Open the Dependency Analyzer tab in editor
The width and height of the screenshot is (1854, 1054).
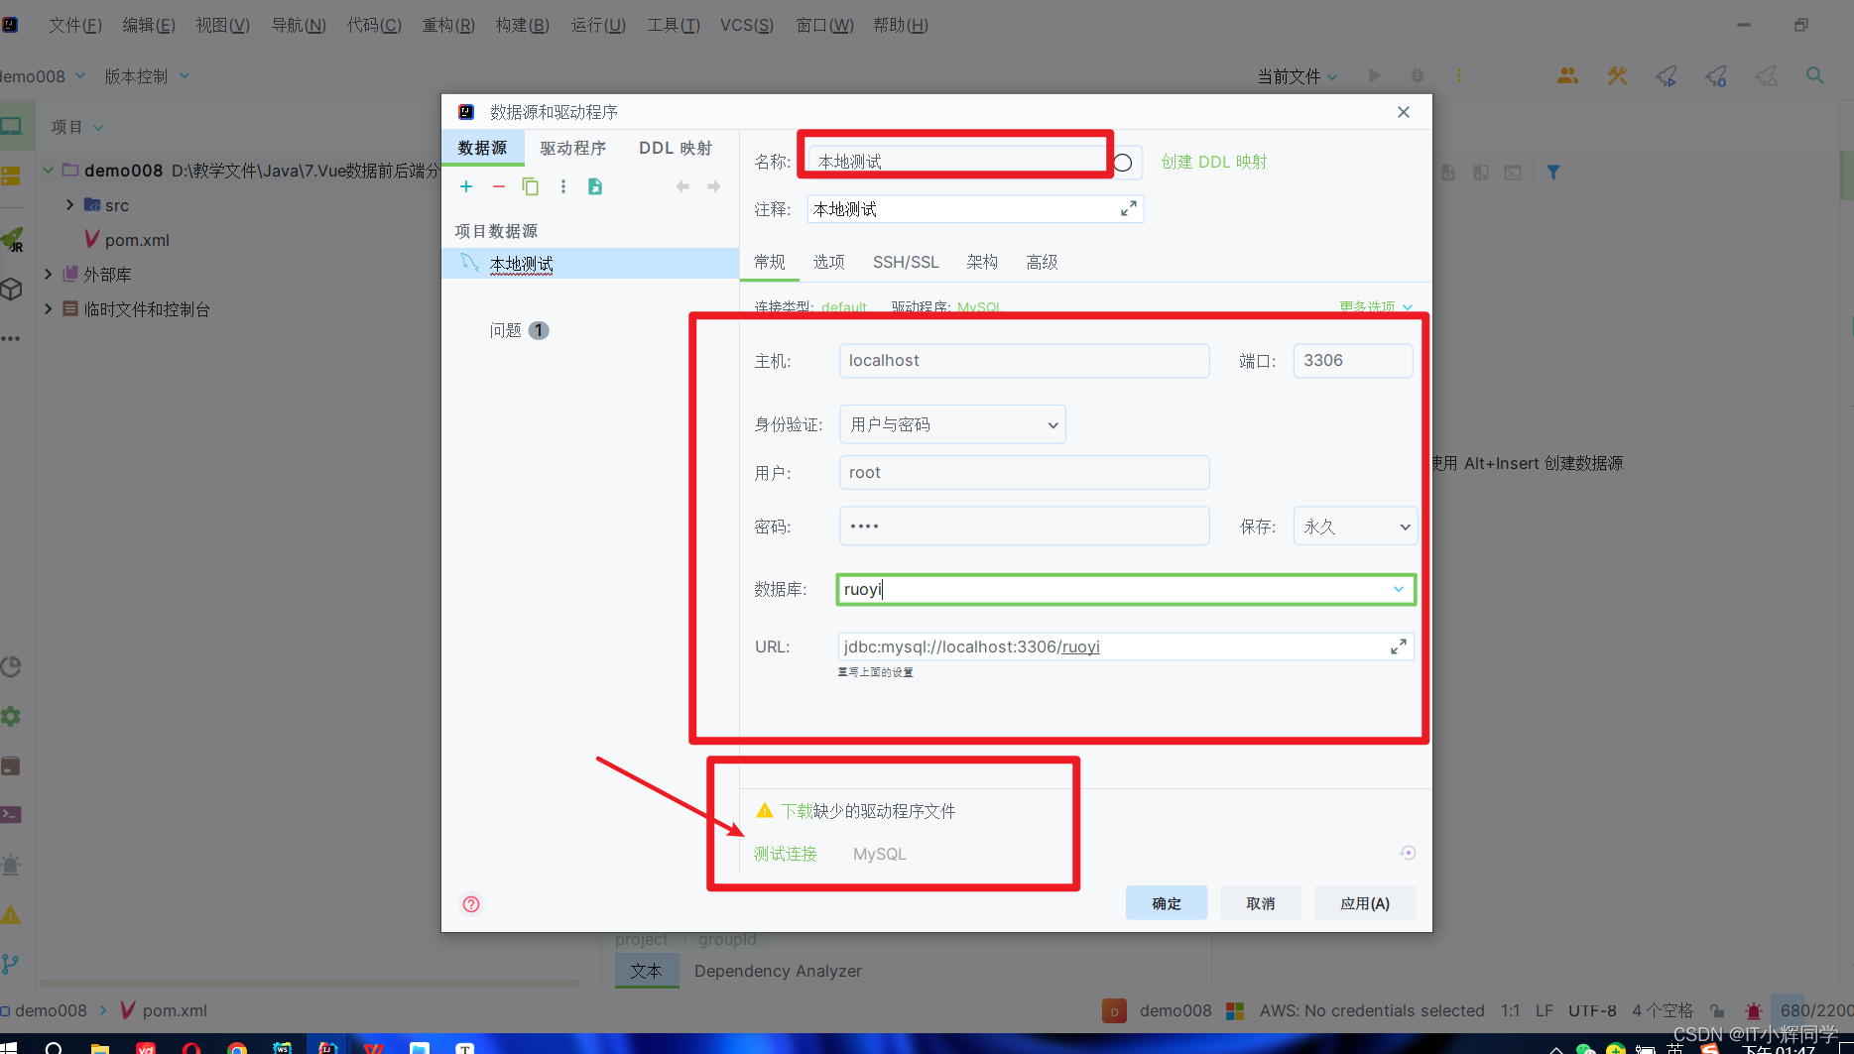(778, 971)
